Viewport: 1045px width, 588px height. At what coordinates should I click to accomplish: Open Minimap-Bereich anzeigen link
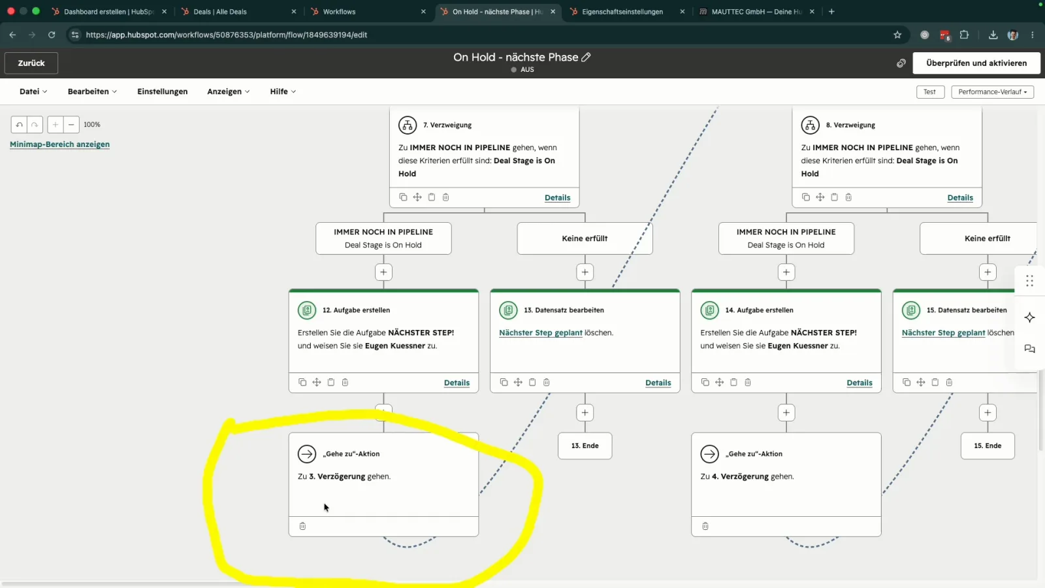(x=59, y=144)
